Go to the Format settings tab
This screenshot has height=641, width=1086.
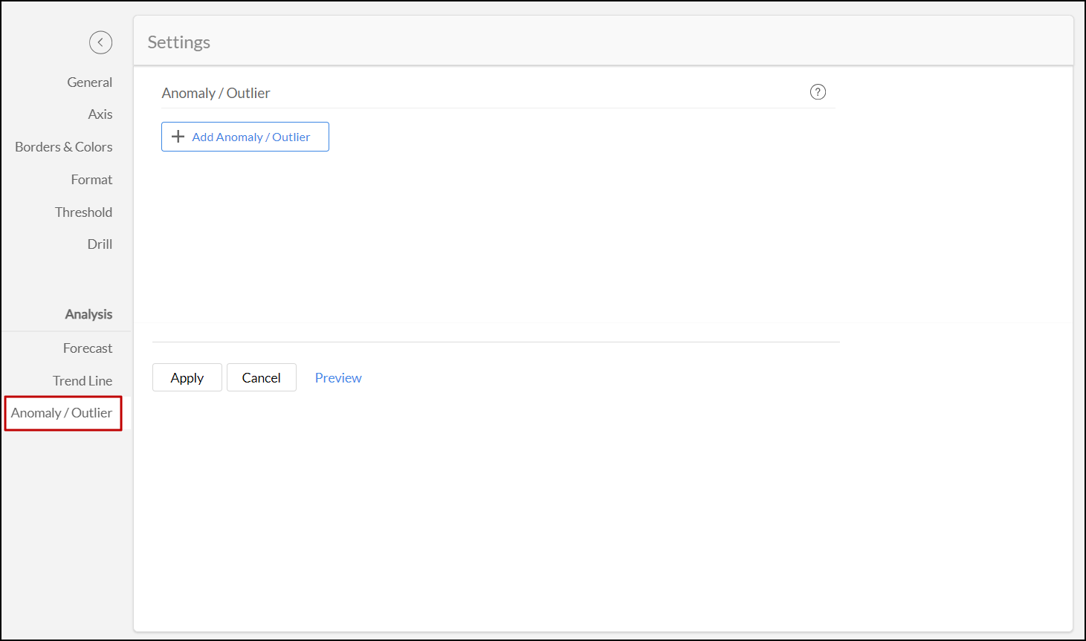91,180
